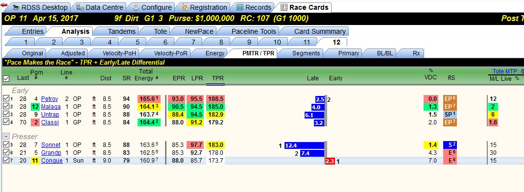The width and height of the screenshot is (524, 192).
Task: Sort by Total Energy column header
Action: coord(146,75)
